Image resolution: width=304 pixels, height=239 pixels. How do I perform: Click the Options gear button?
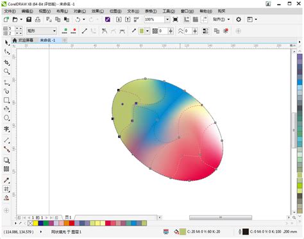239,19
